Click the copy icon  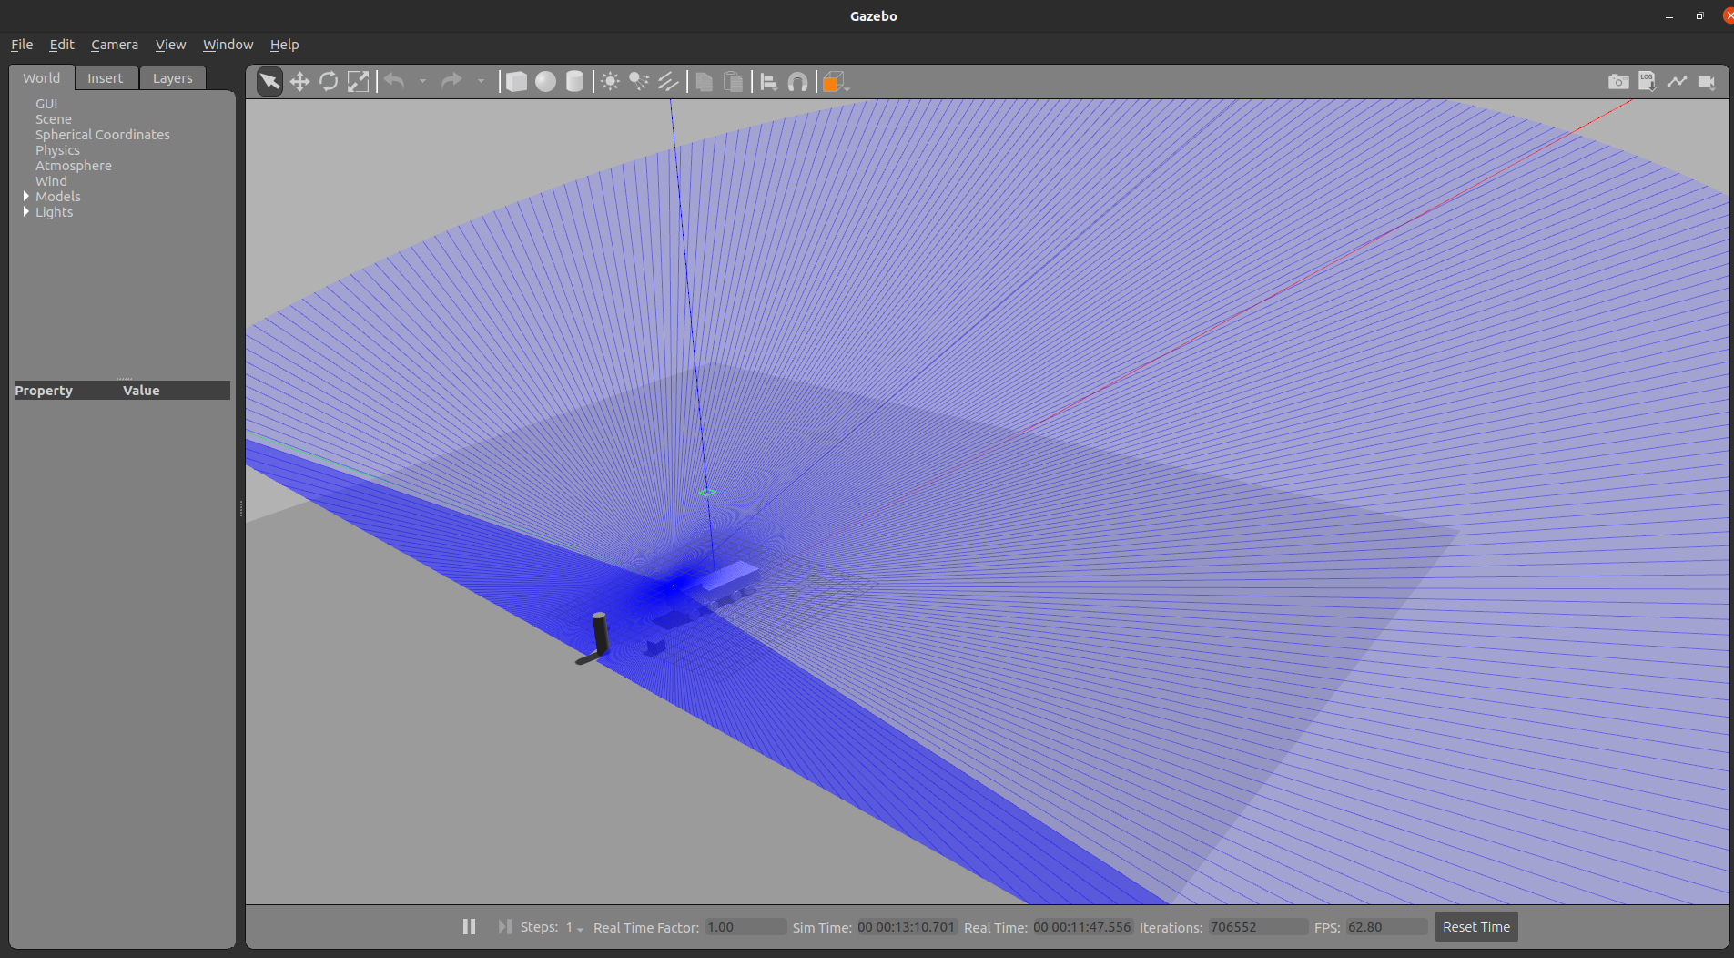[x=704, y=82]
